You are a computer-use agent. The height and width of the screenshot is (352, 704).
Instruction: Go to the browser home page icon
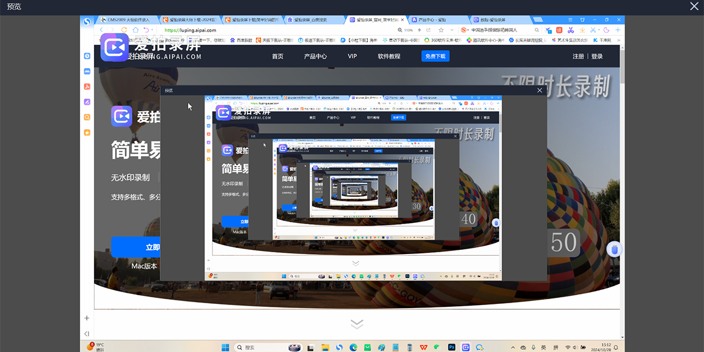click(x=136, y=30)
